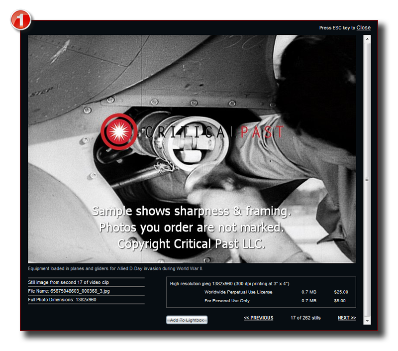
Task: Select For Personal Use Only option
Action: (x=227, y=301)
